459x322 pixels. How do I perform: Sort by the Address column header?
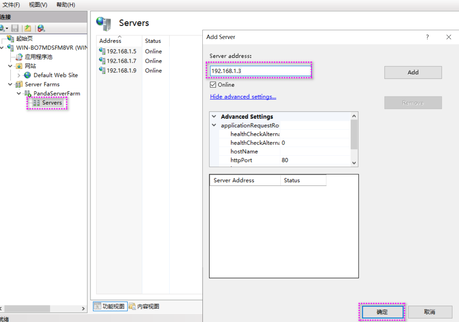pyautogui.click(x=119, y=41)
